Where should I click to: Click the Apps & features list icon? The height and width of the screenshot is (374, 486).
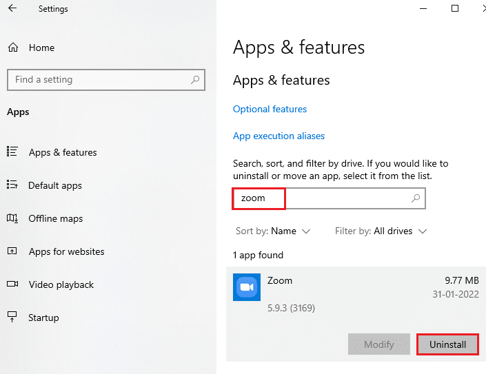pyautogui.click(x=12, y=152)
